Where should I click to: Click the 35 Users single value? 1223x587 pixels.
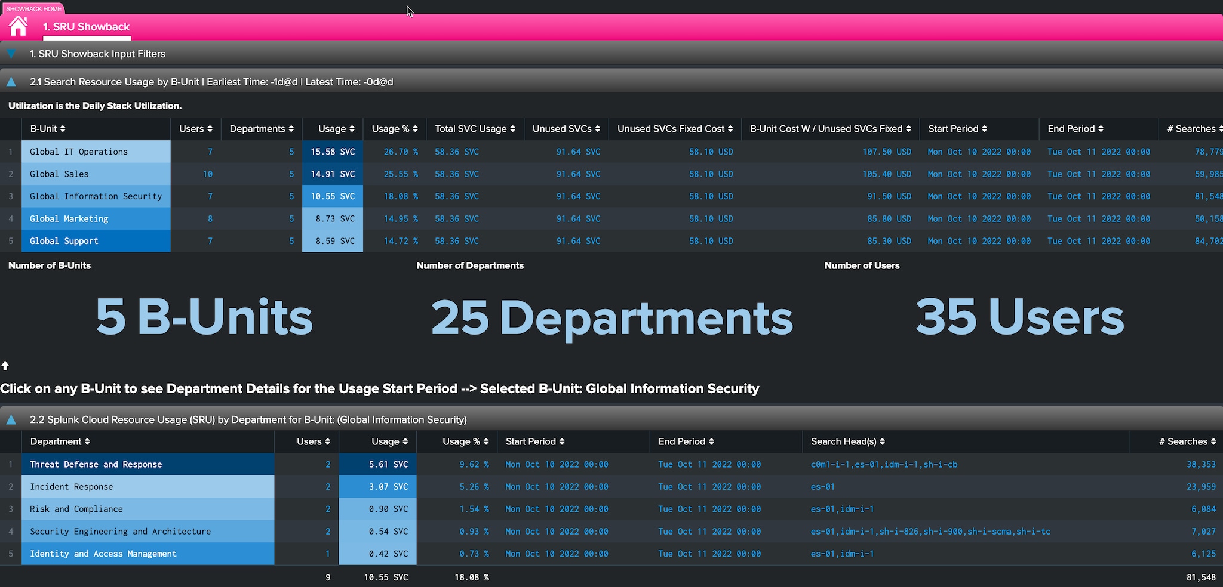coord(1020,317)
